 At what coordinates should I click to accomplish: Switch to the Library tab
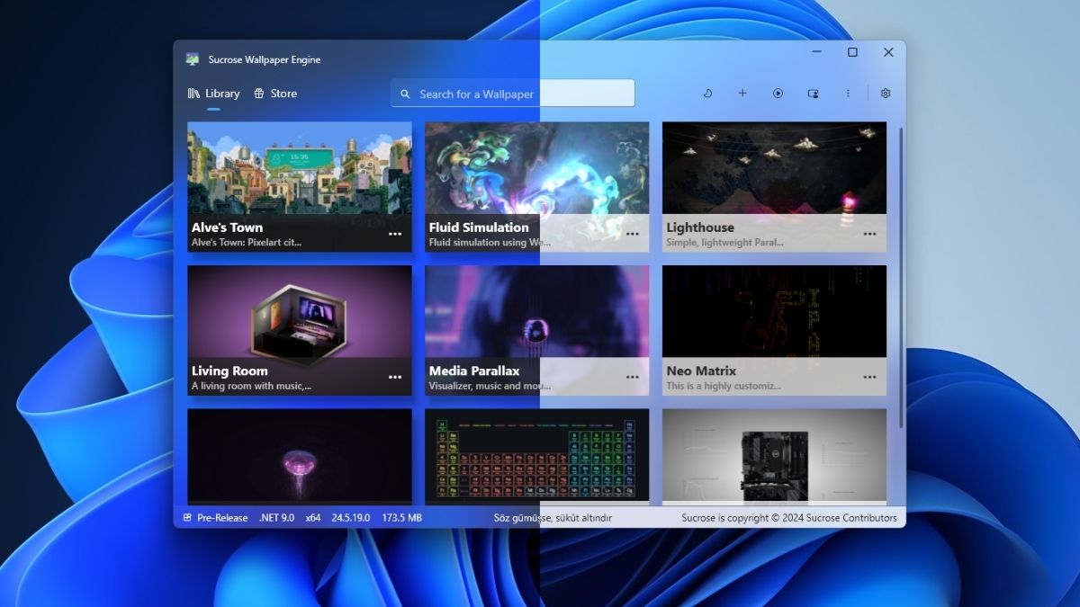click(214, 94)
